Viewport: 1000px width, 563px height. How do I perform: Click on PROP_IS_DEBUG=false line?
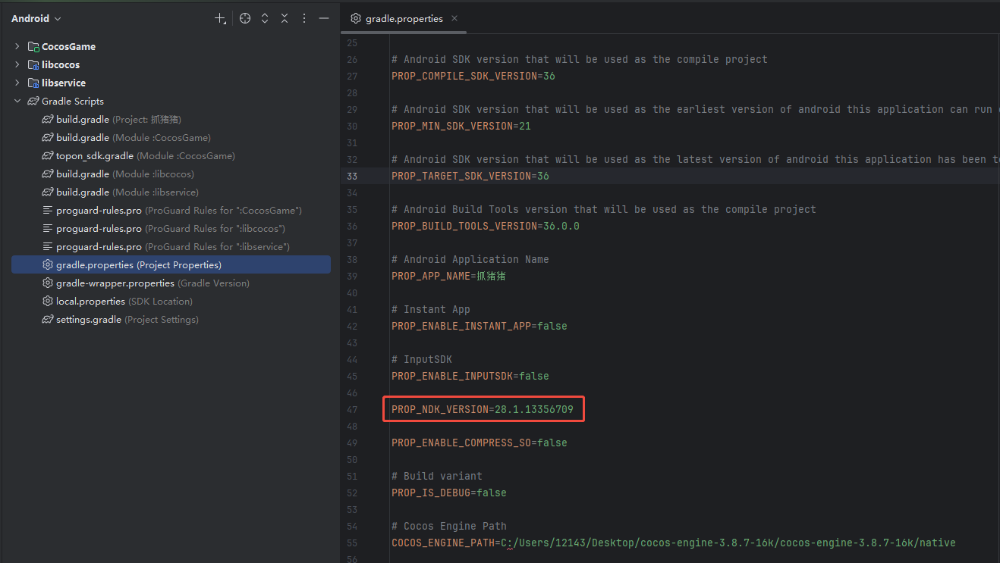tap(449, 493)
